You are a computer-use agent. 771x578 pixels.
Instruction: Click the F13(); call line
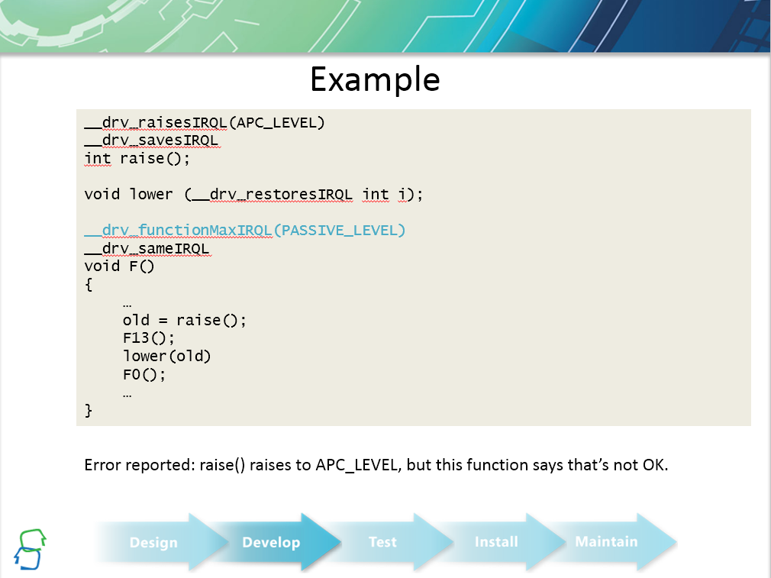149,338
